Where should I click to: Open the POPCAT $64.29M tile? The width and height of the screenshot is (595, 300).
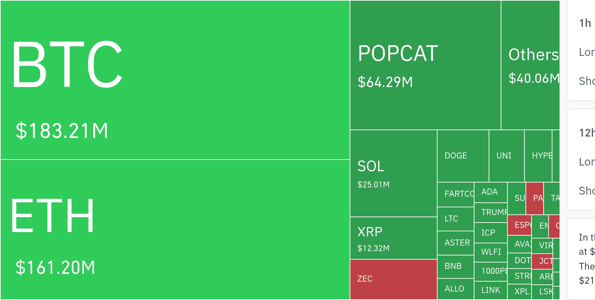(x=425, y=65)
